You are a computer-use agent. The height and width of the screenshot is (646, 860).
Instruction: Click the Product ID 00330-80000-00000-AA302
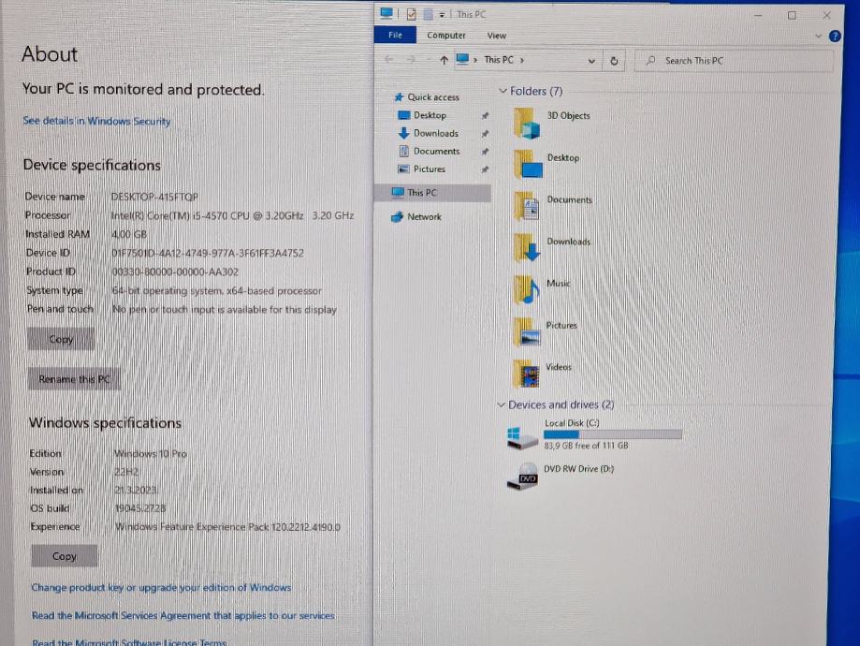[x=175, y=272]
